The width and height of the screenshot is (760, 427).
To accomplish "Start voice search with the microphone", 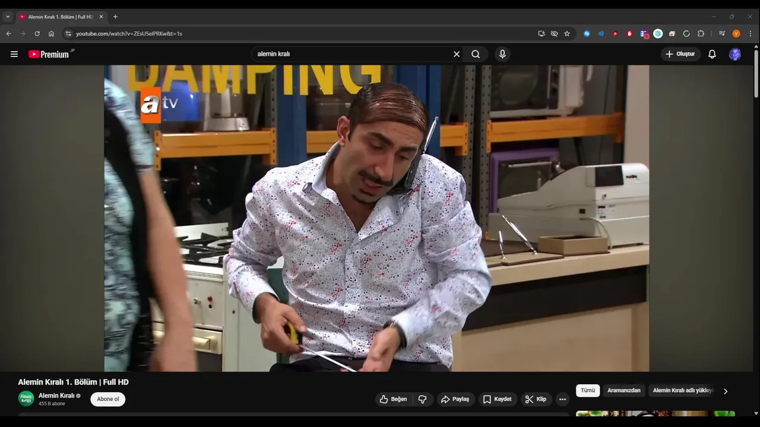I will (502, 54).
